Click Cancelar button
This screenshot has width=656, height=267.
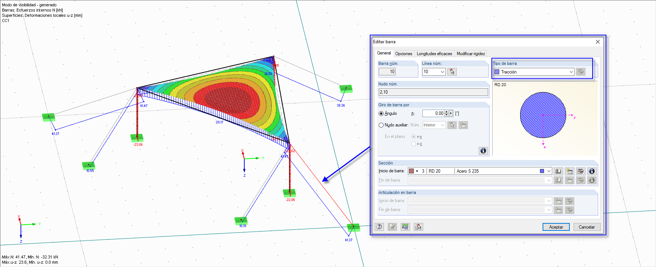pos(587,227)
